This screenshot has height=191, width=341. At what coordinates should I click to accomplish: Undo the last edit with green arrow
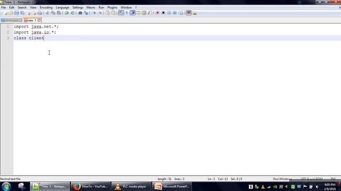pyautogui.click(x=67, y=13)
